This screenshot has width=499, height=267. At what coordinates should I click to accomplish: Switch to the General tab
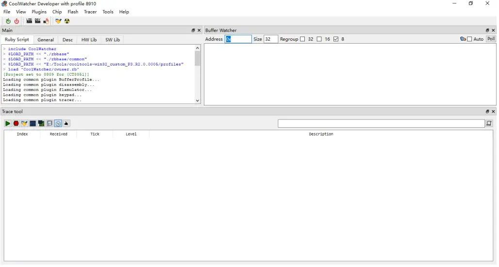(x=46, y=40)
